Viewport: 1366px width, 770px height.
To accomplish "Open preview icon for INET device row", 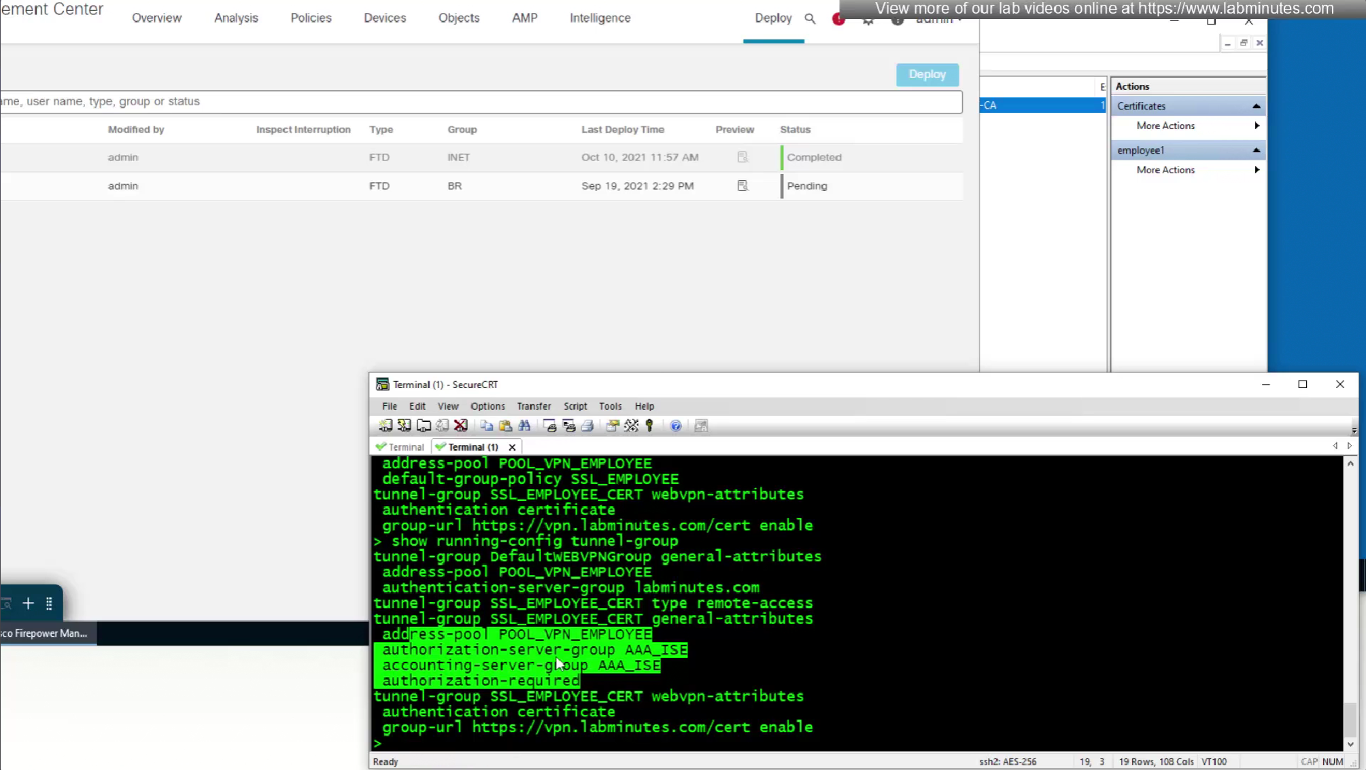I will click(x=742, y=157).
